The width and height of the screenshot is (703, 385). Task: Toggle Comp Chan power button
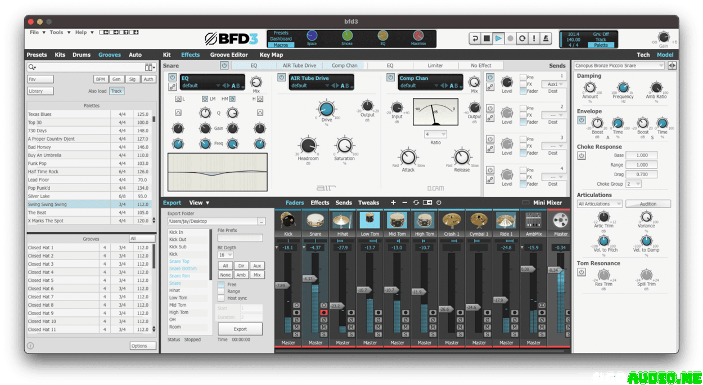(391, 78)
